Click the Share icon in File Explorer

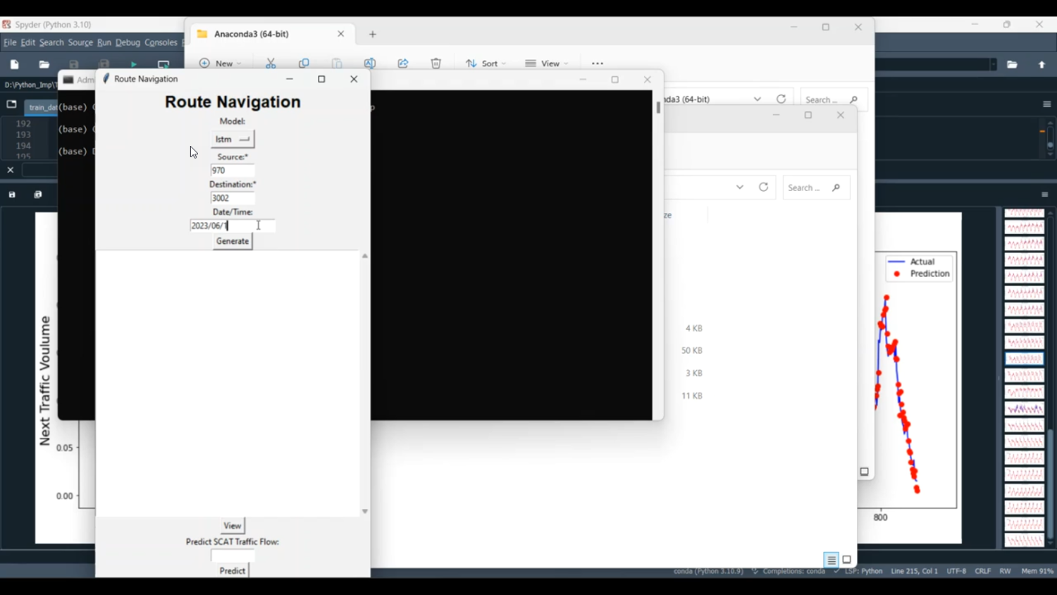(x=403, y=63)
